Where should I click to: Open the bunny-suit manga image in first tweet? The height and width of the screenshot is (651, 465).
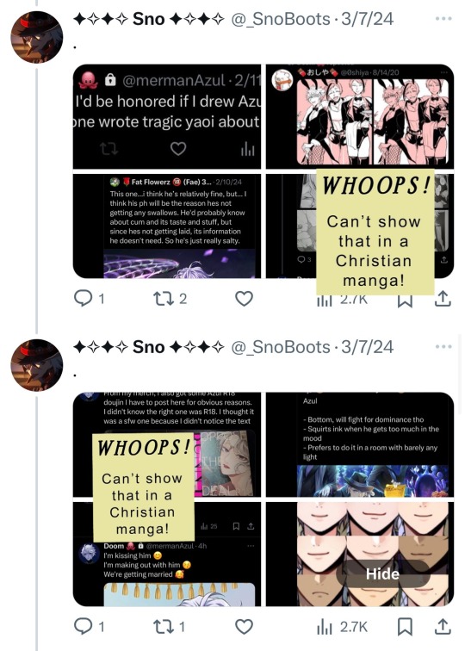click(x=360, y=116)
